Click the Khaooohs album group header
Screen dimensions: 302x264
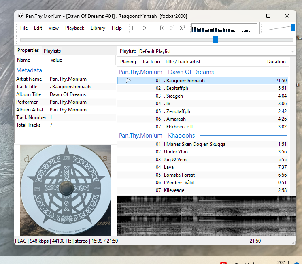pyautogui.click(x=203, y=136)
